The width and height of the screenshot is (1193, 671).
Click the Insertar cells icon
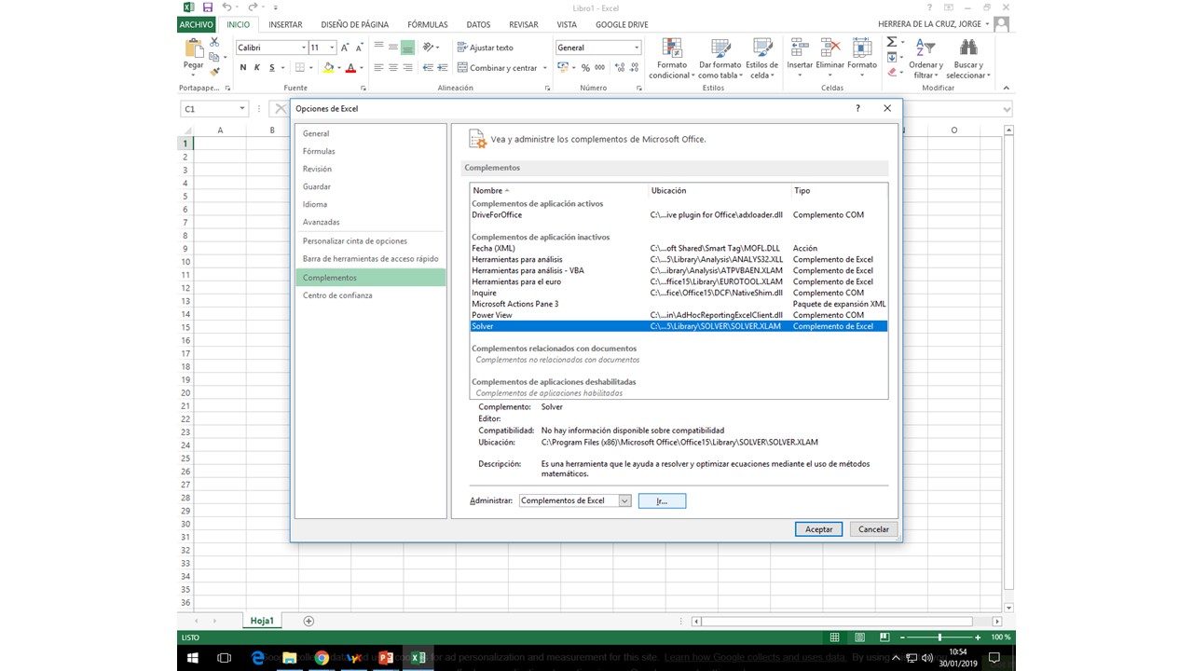tap(800, 48)
